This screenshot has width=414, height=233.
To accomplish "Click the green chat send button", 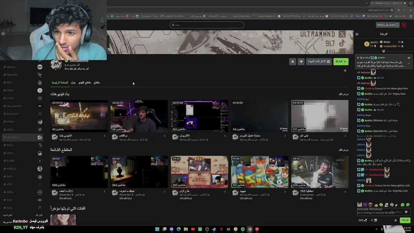I will point(405,220).
